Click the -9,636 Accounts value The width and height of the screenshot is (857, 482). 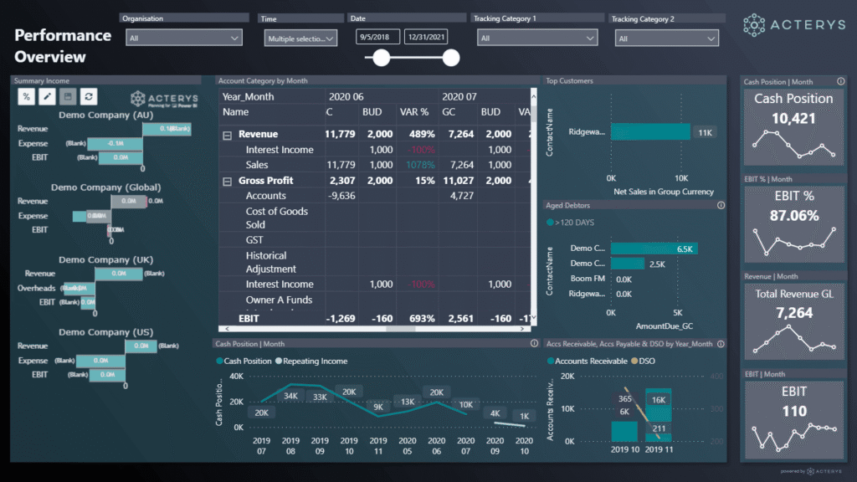(x=341, y=196)
